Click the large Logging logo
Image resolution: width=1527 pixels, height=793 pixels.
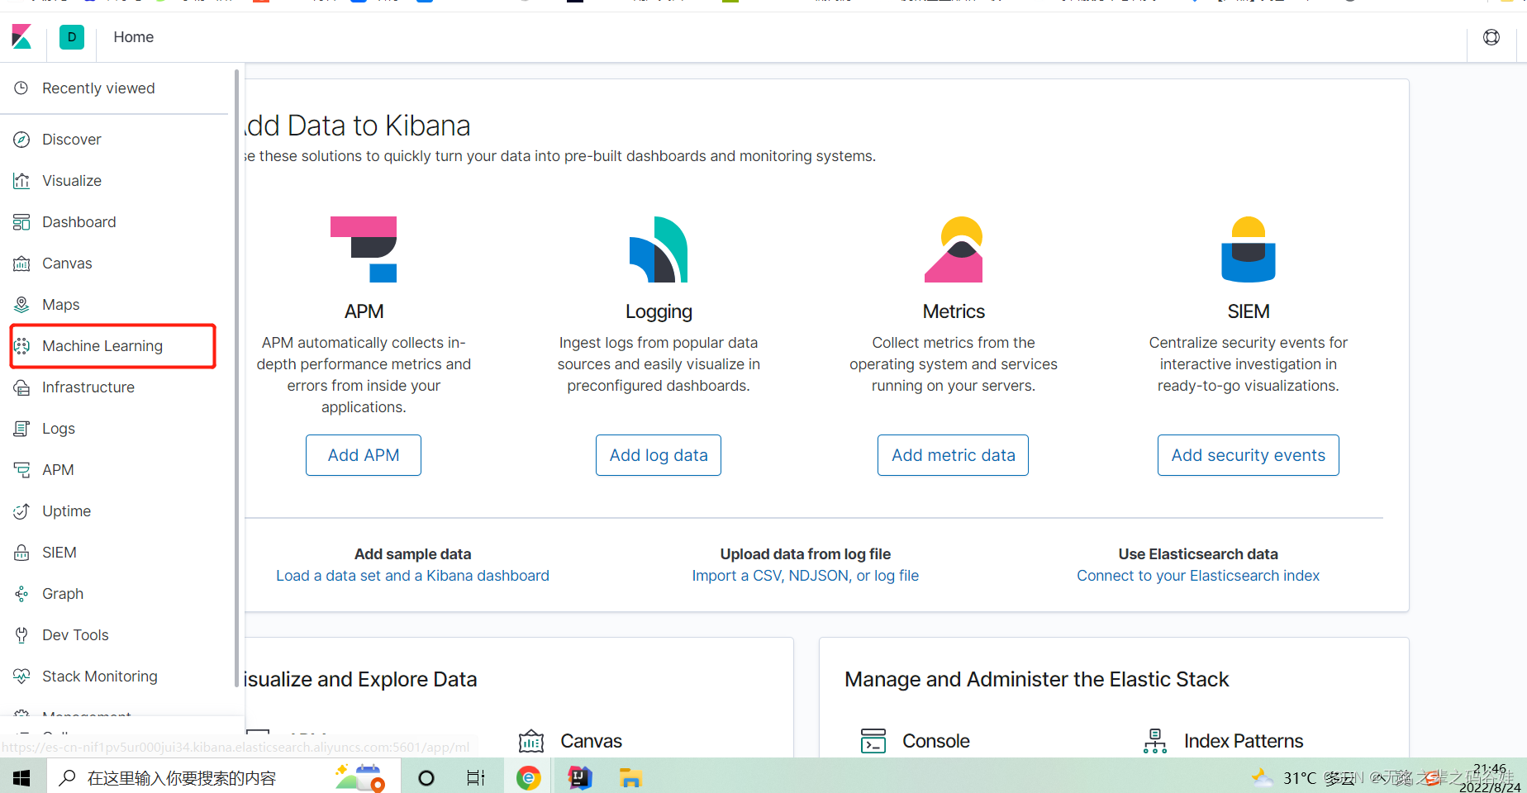[659, 249]
